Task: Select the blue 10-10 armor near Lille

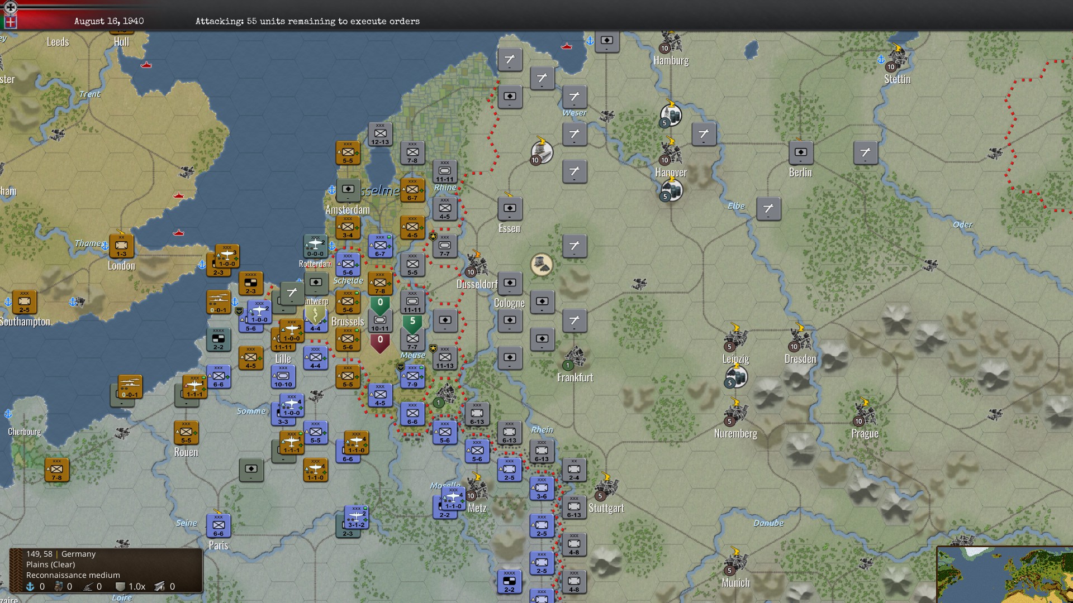Action: tap(283, 377)
